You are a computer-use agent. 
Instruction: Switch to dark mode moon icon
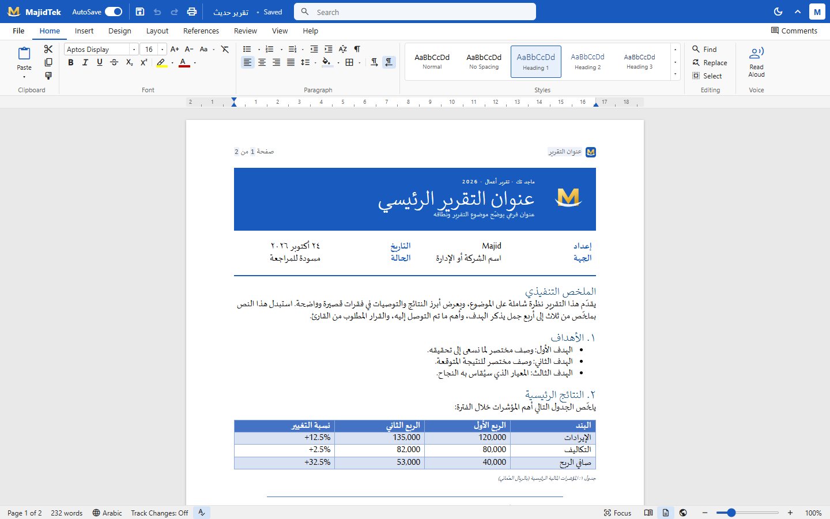(778, 12)
